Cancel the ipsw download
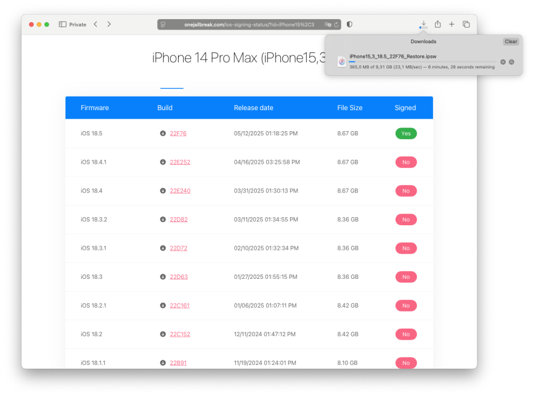The height and width of the screenshot is (397, 536). 503,62
